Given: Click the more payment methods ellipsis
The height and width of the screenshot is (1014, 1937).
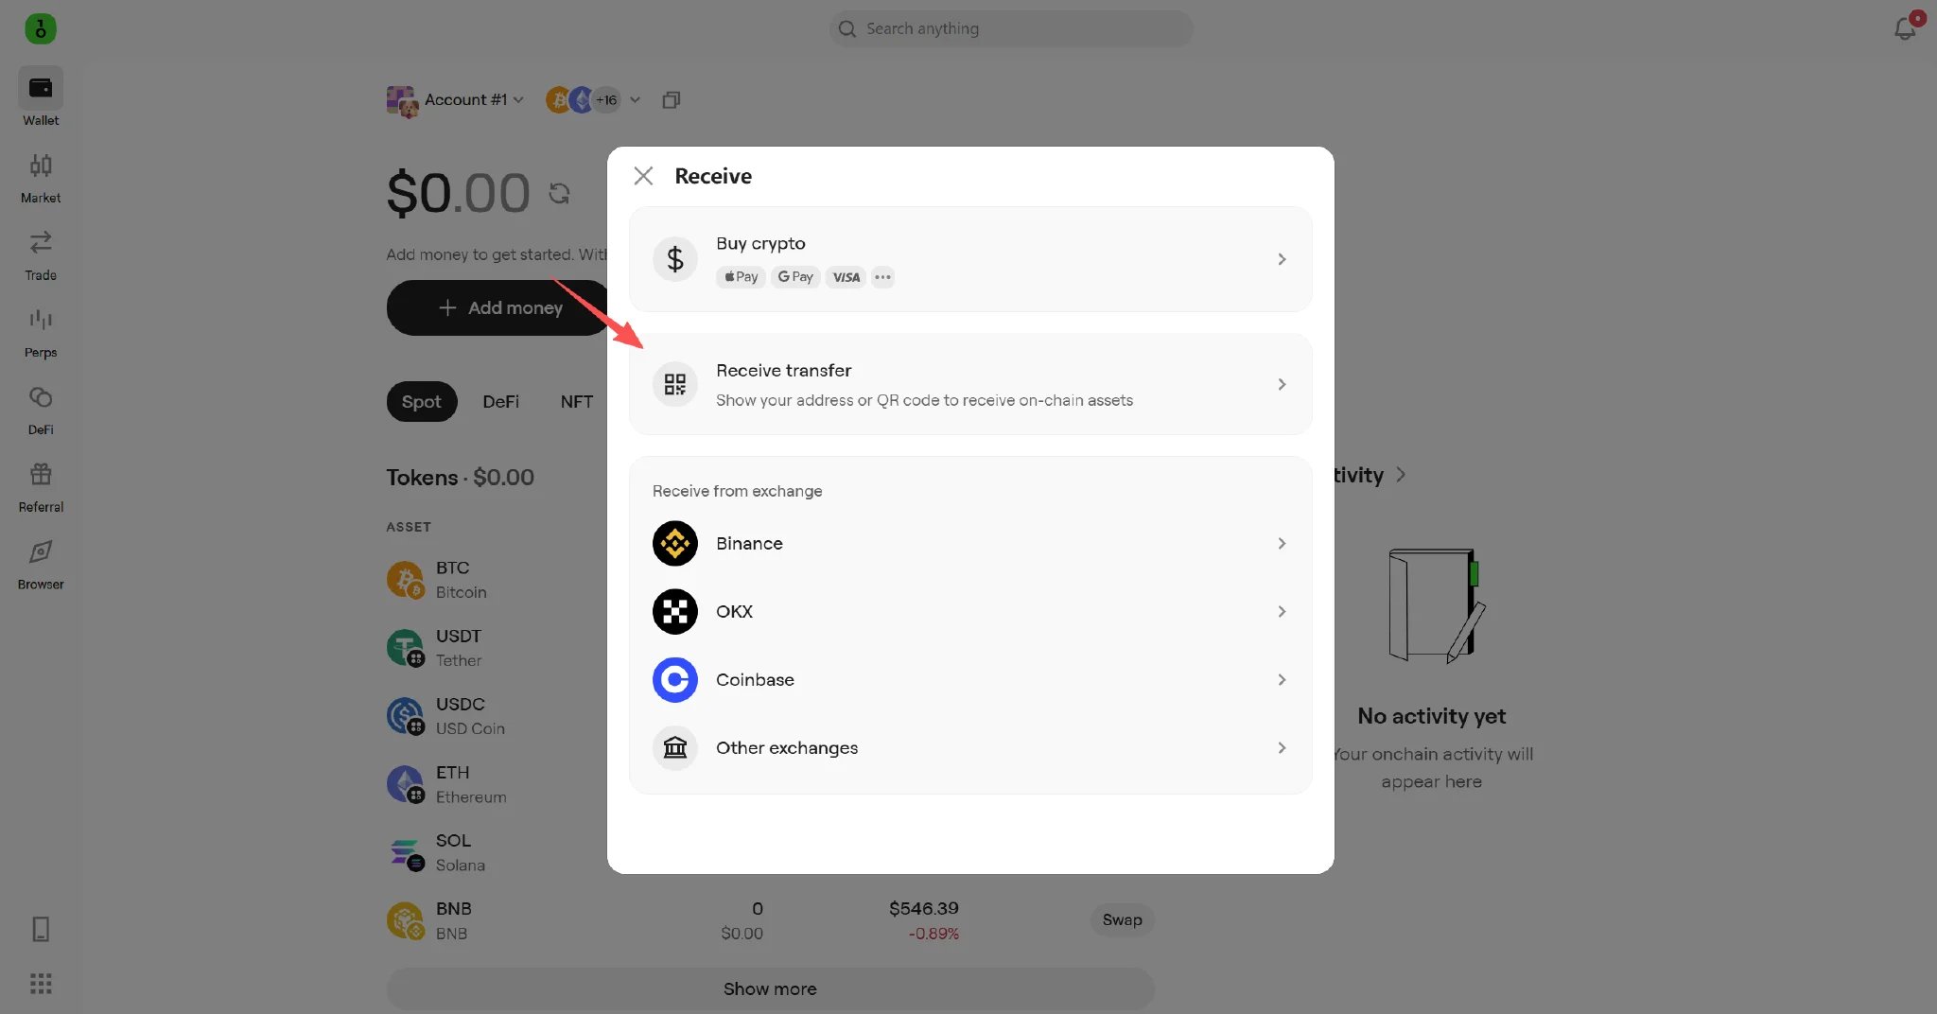Looking at the screenshot, I should click(882, 277).
